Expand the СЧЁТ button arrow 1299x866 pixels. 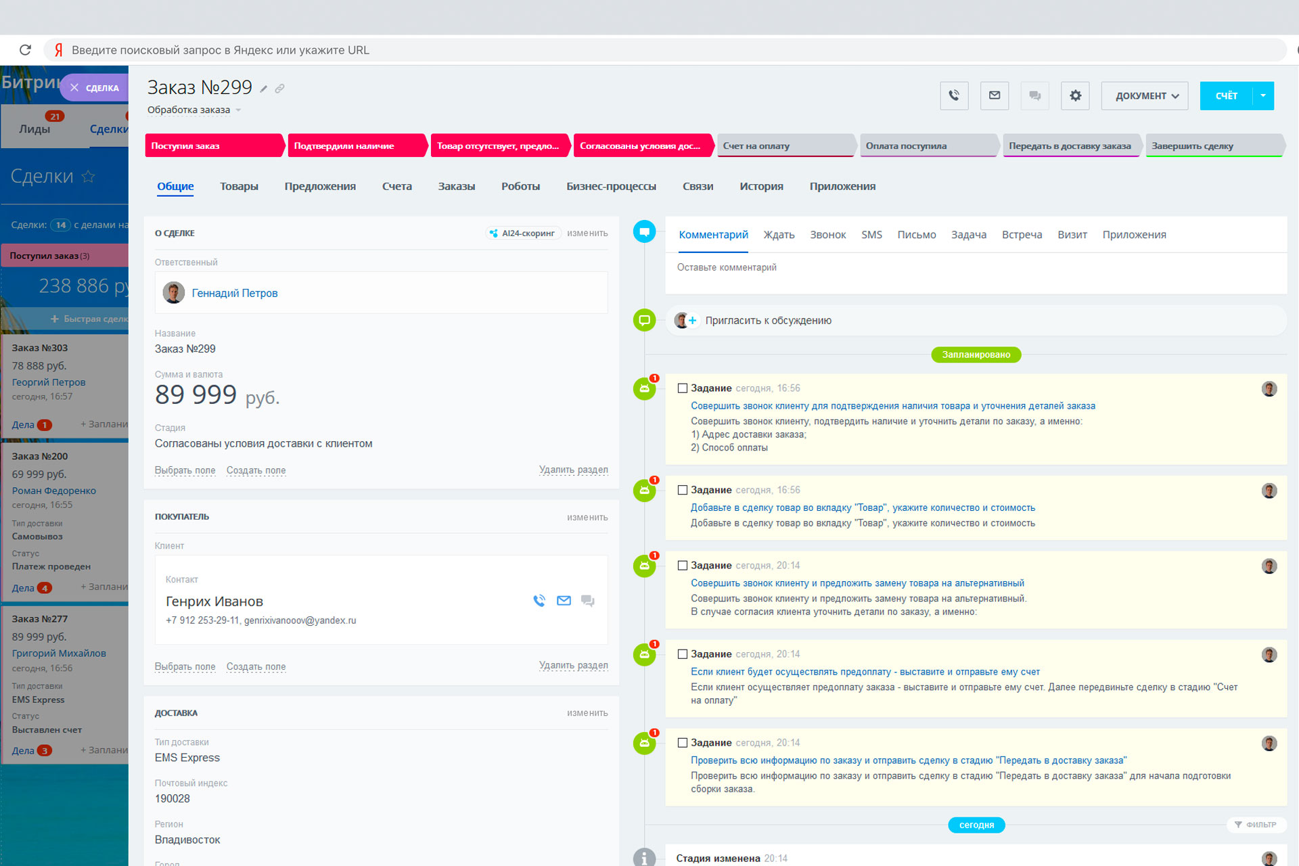click(x=1263, y=96)
